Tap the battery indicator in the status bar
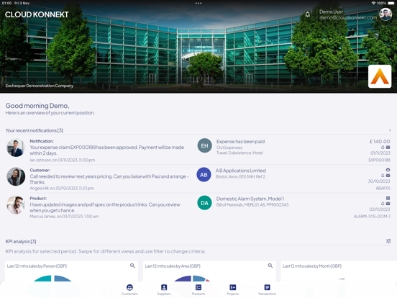 point(391,3)
